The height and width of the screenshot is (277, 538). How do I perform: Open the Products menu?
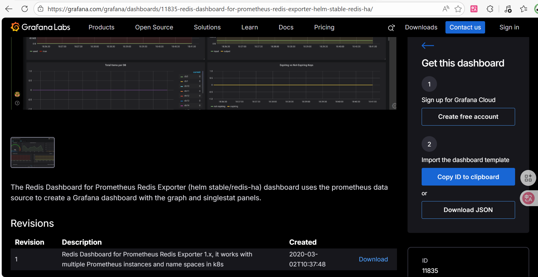[x=101, y=27]
